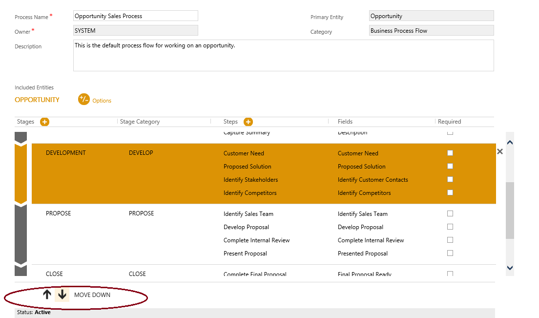Select the Present Proposal step
This screenshot has width=539, height=318.
(245, 254)
